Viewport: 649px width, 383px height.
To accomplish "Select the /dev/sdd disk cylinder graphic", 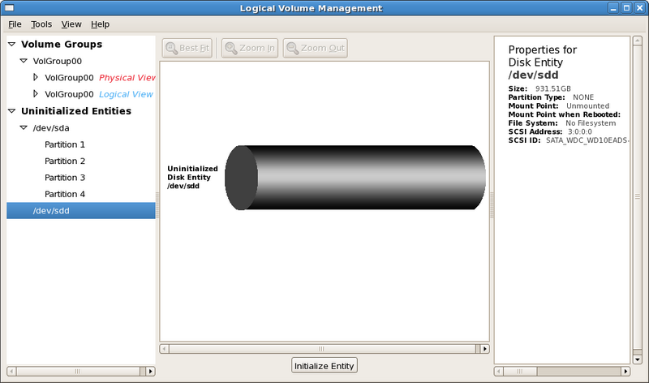I will 355,178.
